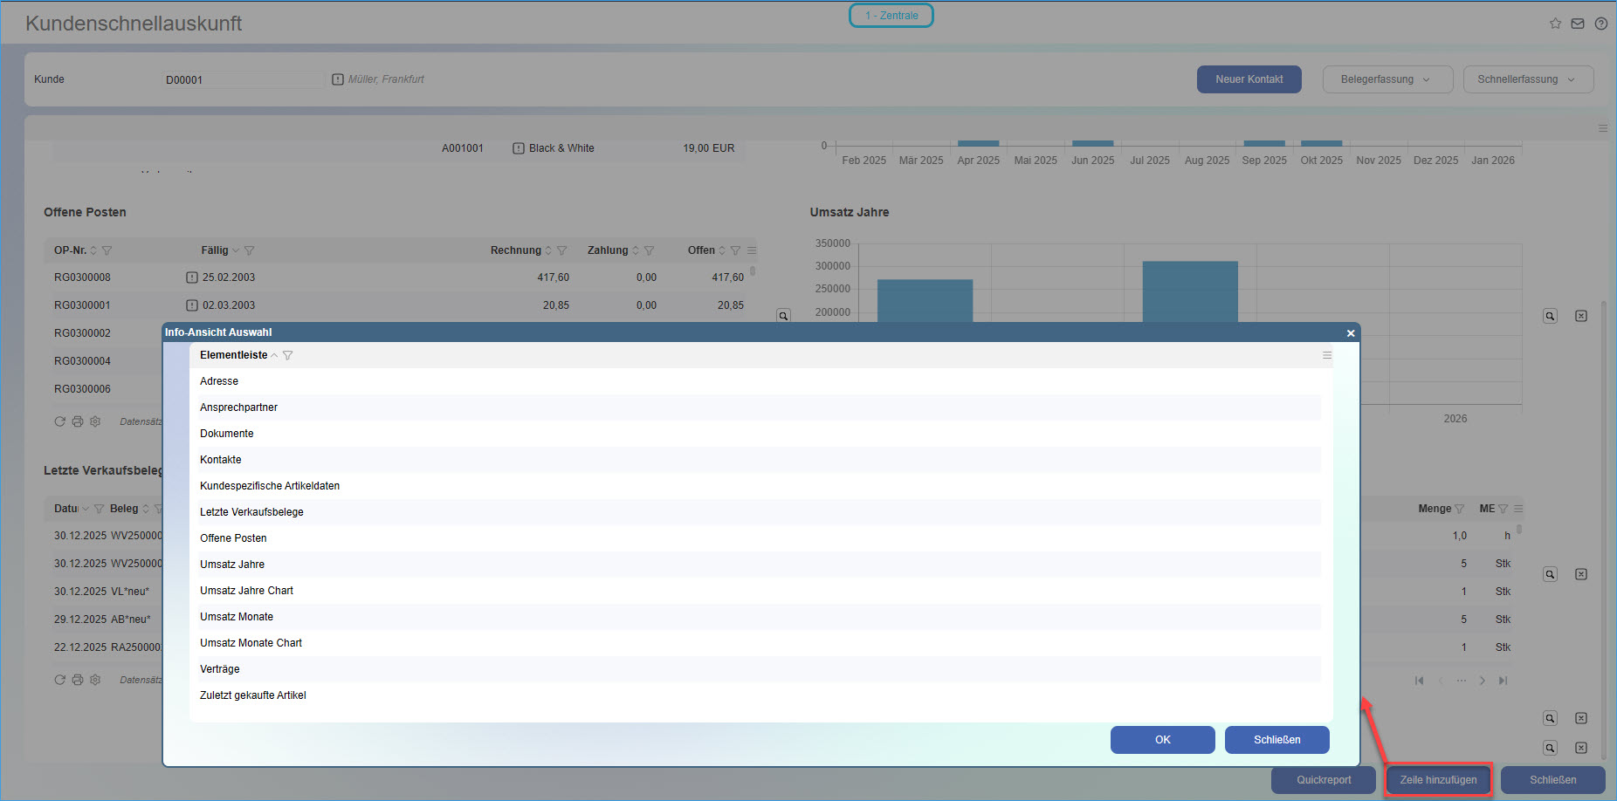Click the Elementleiste filter icon

(288, 355)
